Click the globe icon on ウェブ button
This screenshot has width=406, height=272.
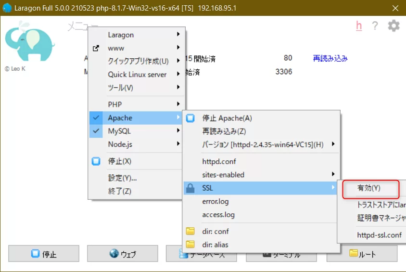114,253
